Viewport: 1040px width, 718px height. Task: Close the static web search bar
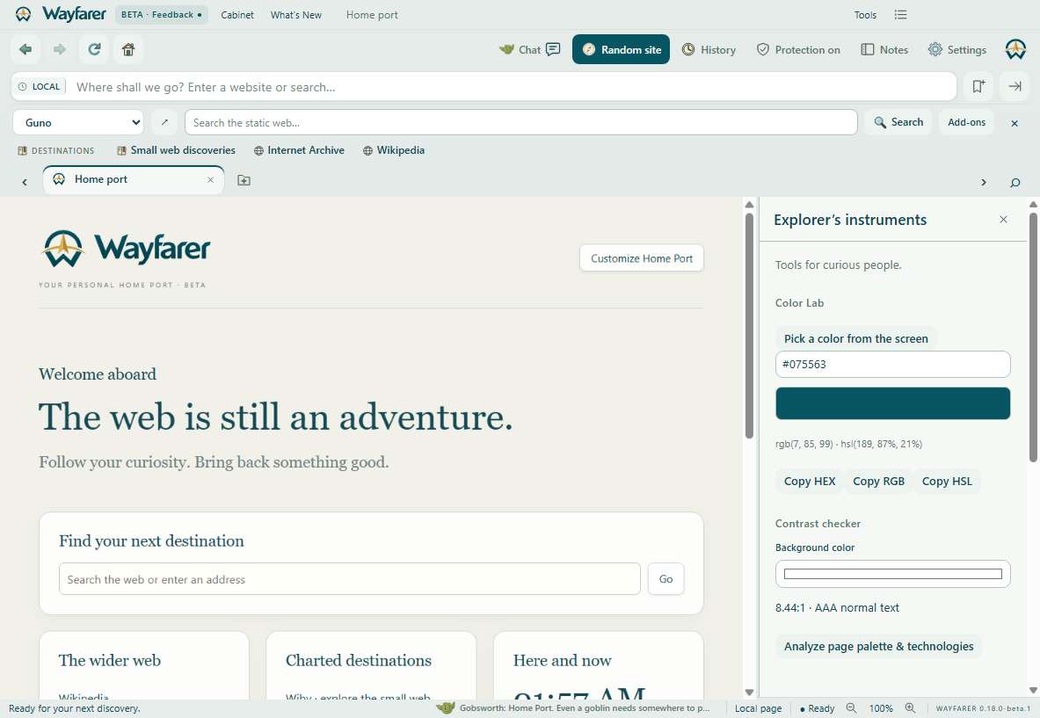click(1015, 123)
